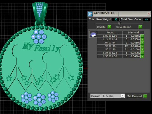Select the 1.30 X 1.30 size cell
The height and width of the screenshot is (114, 152).
(110, 56)
